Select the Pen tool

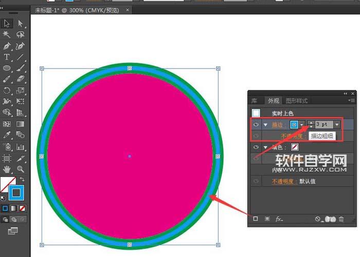click(7, 46)
